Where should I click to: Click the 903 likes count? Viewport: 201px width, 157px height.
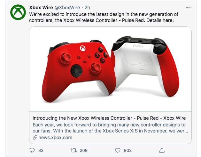pyautogui.click(x=128, y=150)
